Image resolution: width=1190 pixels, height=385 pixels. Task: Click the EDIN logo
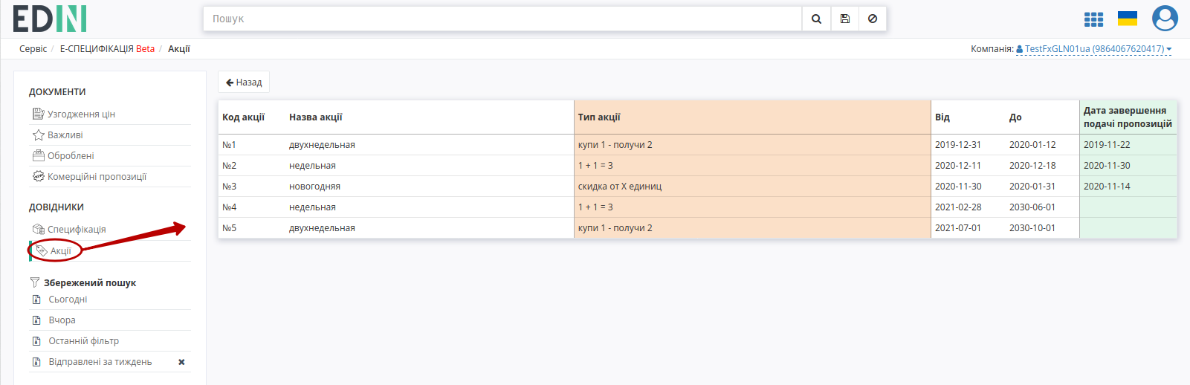point(50,19)
